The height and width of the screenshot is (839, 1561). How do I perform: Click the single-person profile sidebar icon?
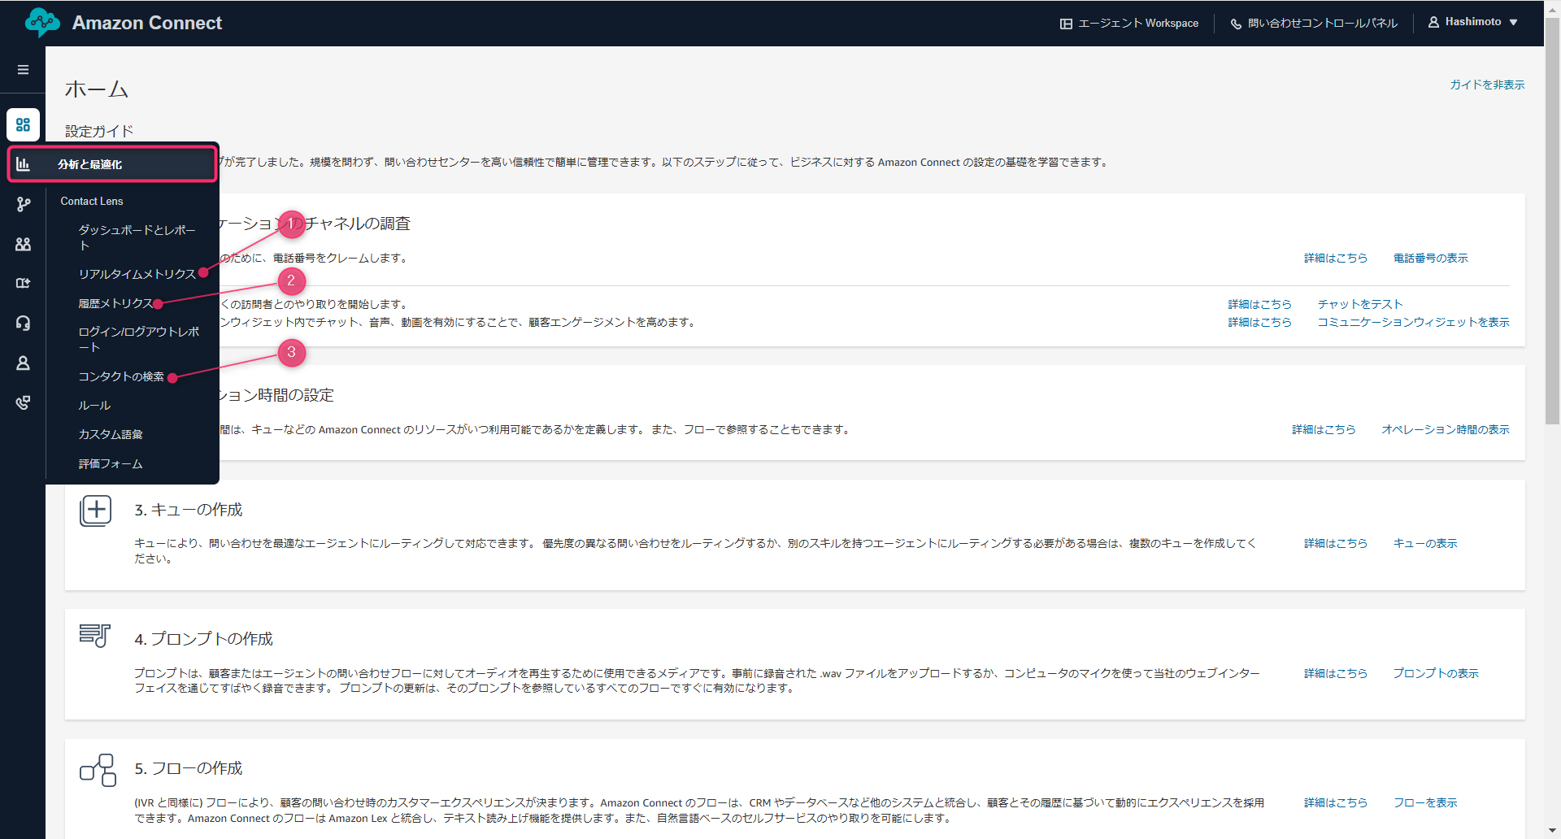(23, 363)
